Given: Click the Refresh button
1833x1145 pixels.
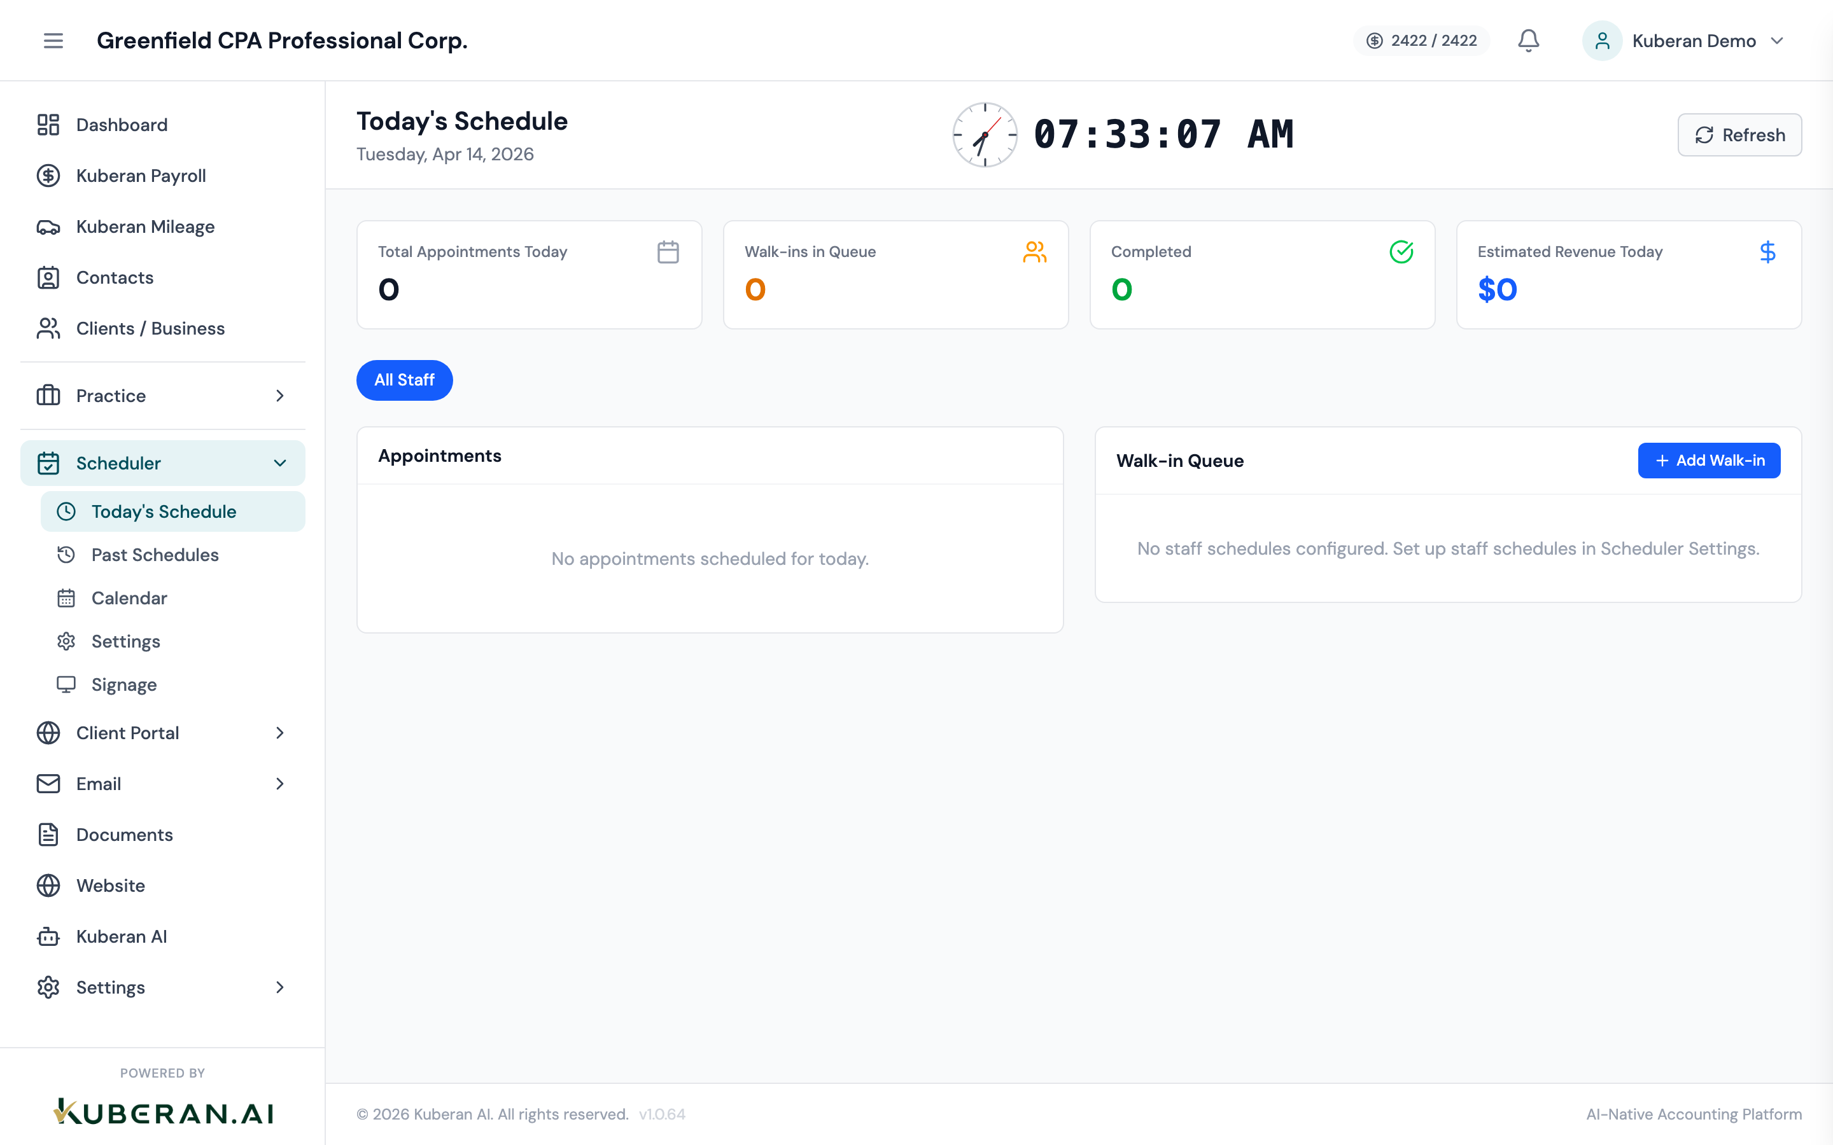Looking at the screenshot, I should (1739, 135).
